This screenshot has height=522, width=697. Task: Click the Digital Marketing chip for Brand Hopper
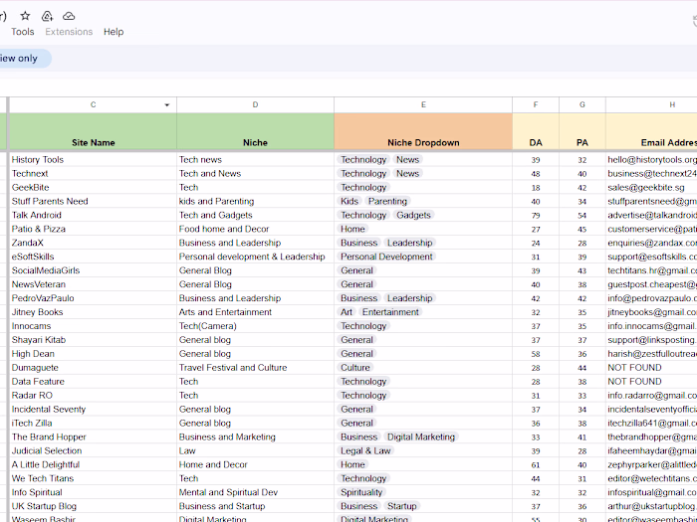tap(420, 436)
